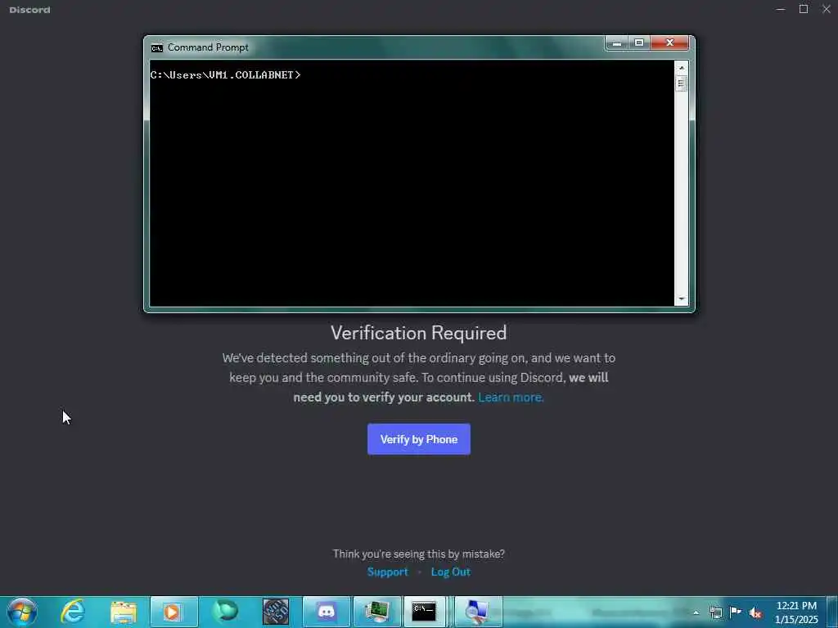This screenshot has height=628, width=838.
Task: Launch Internet Explorer from the taskbar
Action: pyautogui.click(x=73, y=612)
